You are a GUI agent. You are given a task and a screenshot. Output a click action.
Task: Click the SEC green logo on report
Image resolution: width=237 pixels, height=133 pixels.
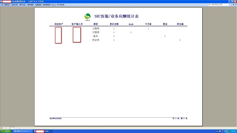(88, 17)
